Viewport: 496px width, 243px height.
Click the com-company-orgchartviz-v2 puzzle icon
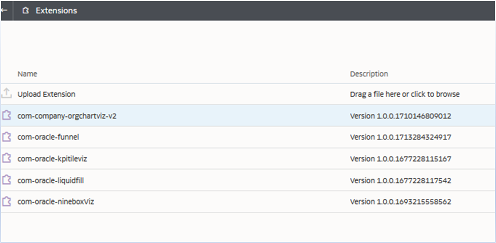(6, 115)
